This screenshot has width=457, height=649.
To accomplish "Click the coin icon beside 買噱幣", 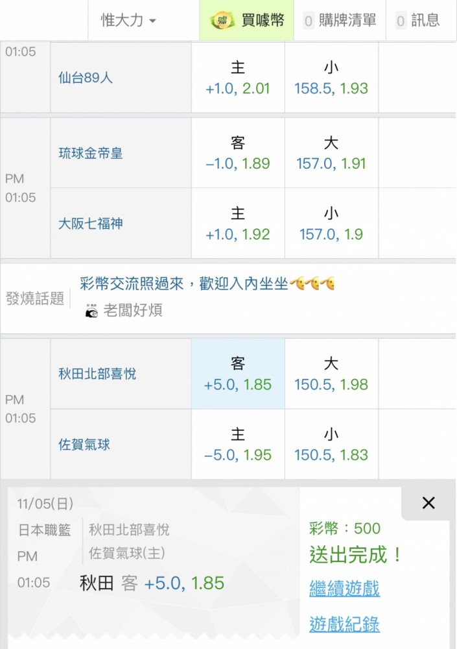I will (223, 21).
